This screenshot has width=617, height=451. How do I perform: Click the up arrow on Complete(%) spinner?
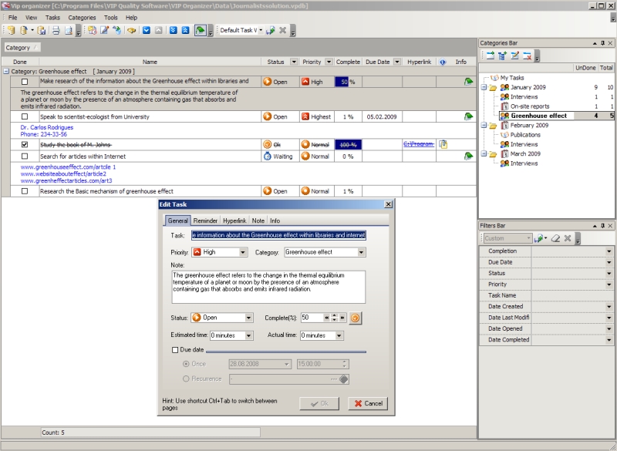coord(333,317)
